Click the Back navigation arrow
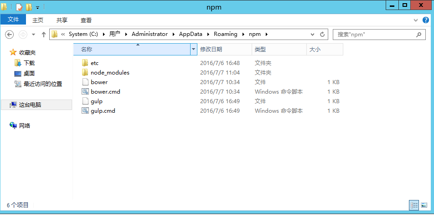 pos(10,35)
